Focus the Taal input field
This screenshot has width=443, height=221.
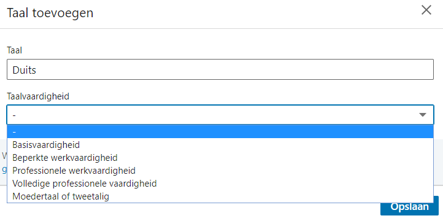point(220,69)
